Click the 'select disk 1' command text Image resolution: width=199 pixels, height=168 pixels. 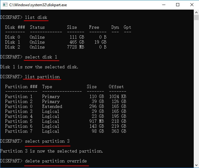tap(41, 57)
